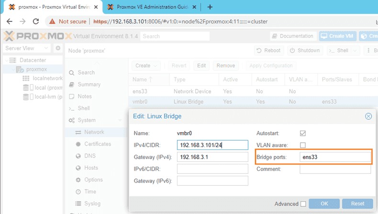This screenshot has height=214, width=378.
Task: Toggle the Autostart checkbox
Action: point(303,133)
